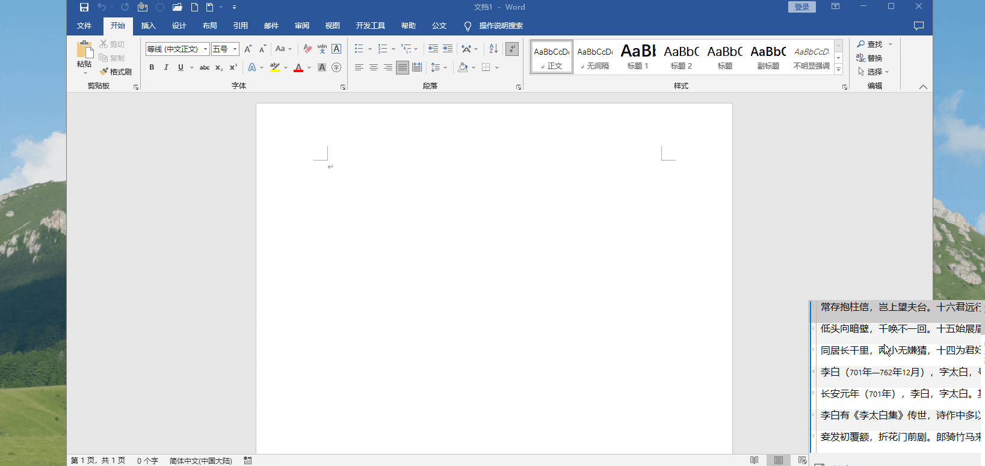This screenshot has height=466, width=985.
Task: Switch to the 插入 (Insert) tab
Action: (x=148, y=26)
